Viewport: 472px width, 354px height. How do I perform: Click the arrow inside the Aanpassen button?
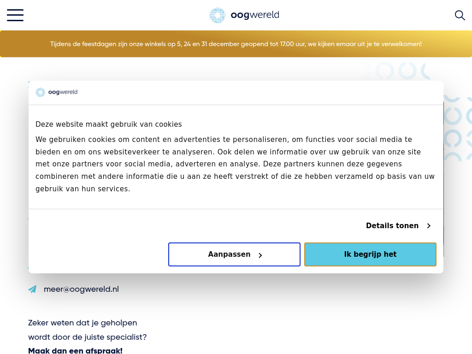260,255
